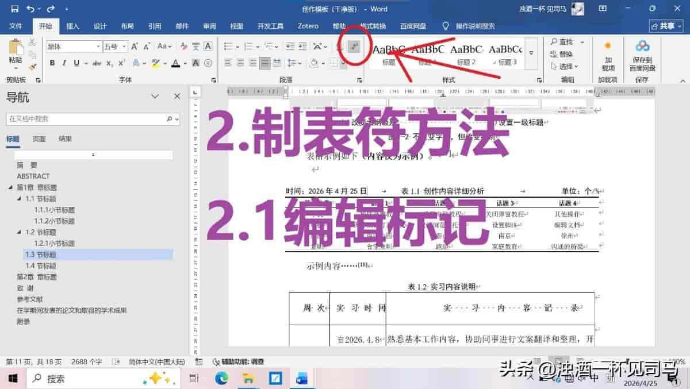The width and height of the screenshot is (690, 389).
Task: Toggle Italic formatting
Action: 64,63
